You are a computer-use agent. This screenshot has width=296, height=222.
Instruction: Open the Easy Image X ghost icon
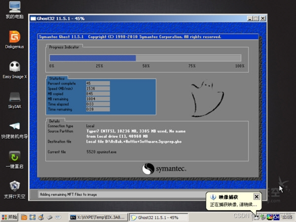click(x=15, y=70)
